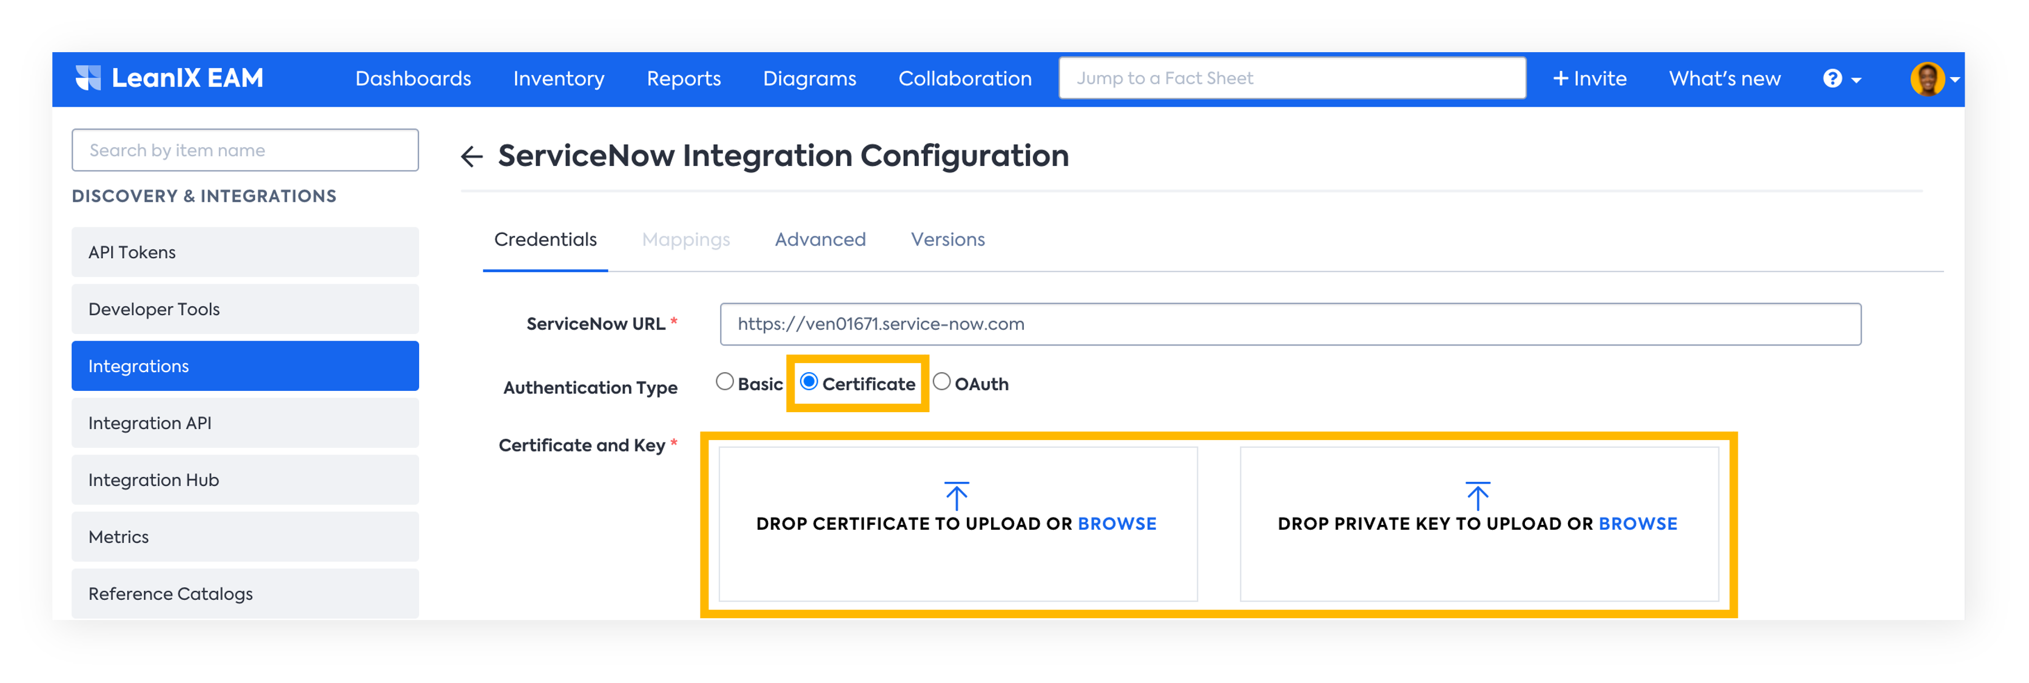Open the Dashboards menu
Image resolution: width=2029 pixels, height=683 pixels.
[412, 79]
